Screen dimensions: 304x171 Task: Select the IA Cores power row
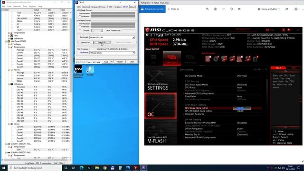36,76
